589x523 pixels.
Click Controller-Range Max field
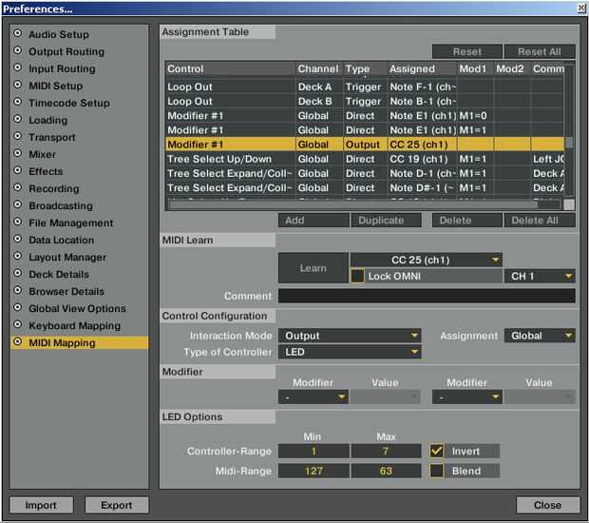click(386, 451)
